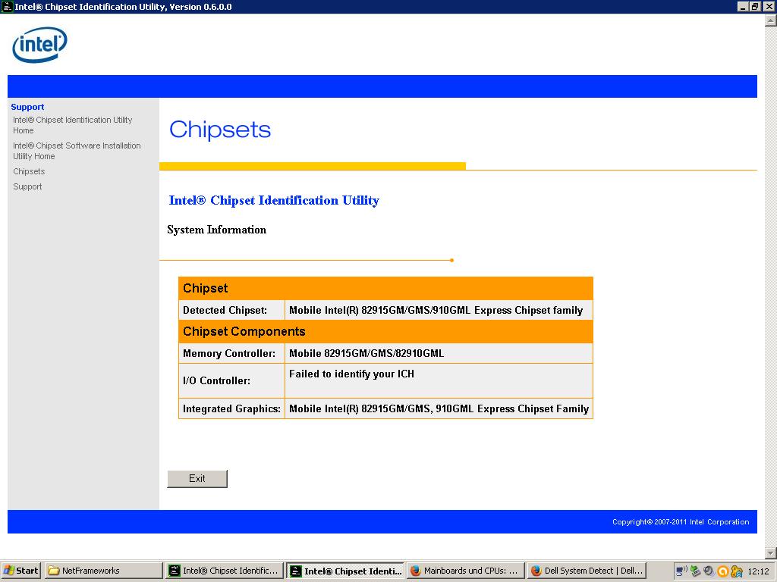Click the green safely-remove-hardware tray icon

[x=695, y=571]
